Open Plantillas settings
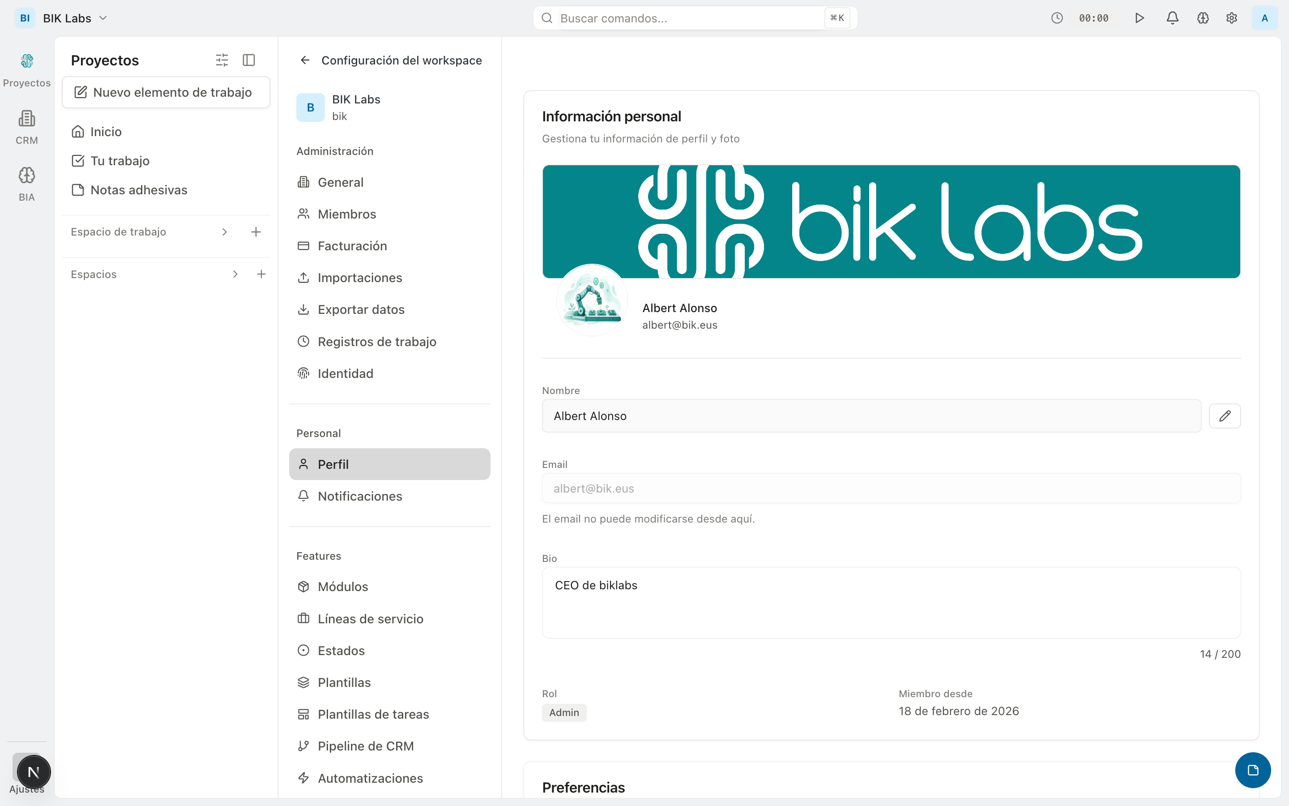Screen dimensions: 1289x806 click(389, 682)
